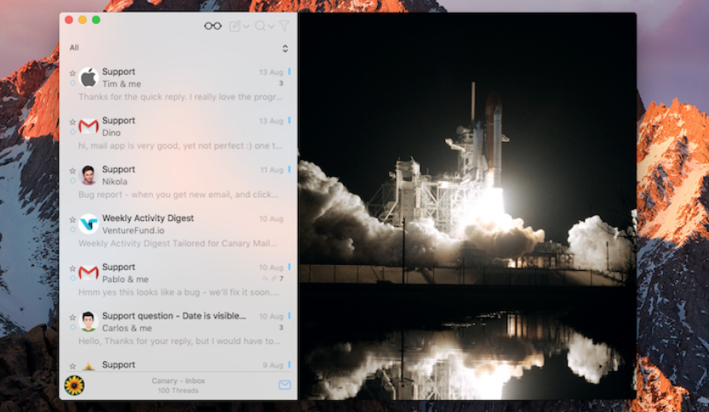Click the '11 Aug' date on Nikola email

272,170
